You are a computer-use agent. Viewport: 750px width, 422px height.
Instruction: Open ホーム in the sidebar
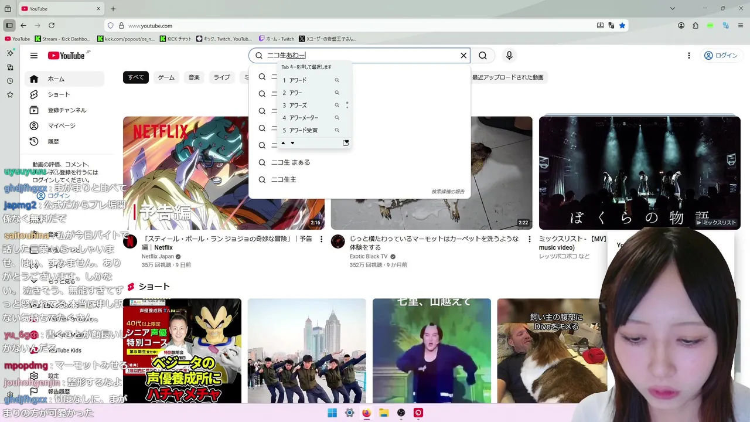64,79
